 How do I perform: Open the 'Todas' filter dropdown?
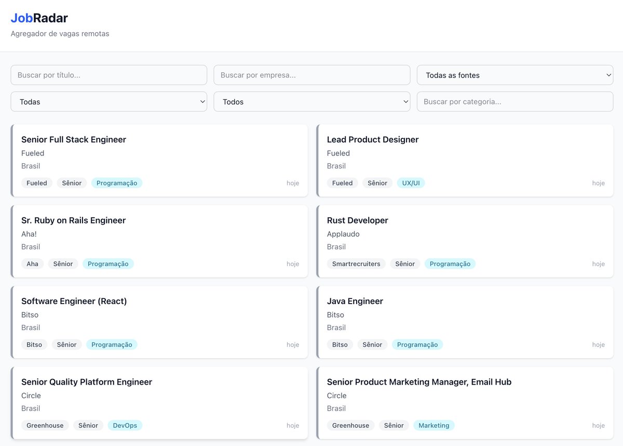109,101
